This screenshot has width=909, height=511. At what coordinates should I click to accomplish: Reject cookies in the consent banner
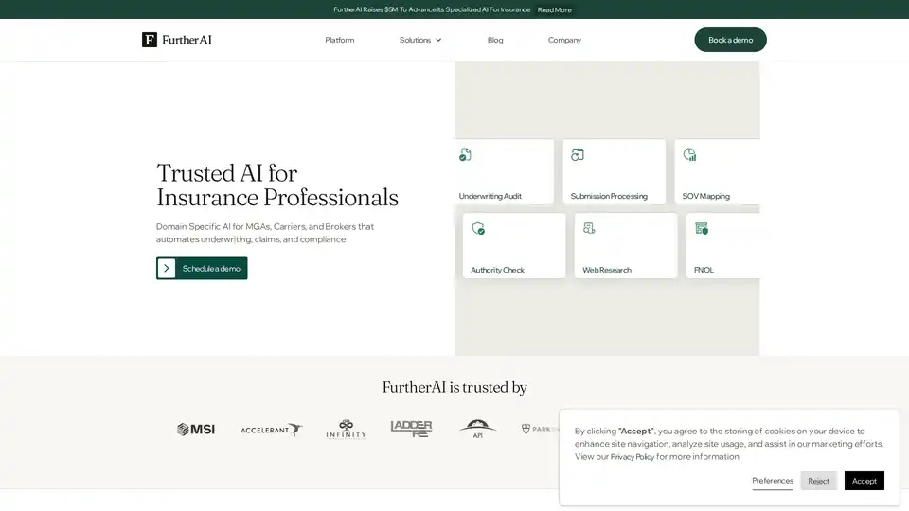click(x=818, y=481)
